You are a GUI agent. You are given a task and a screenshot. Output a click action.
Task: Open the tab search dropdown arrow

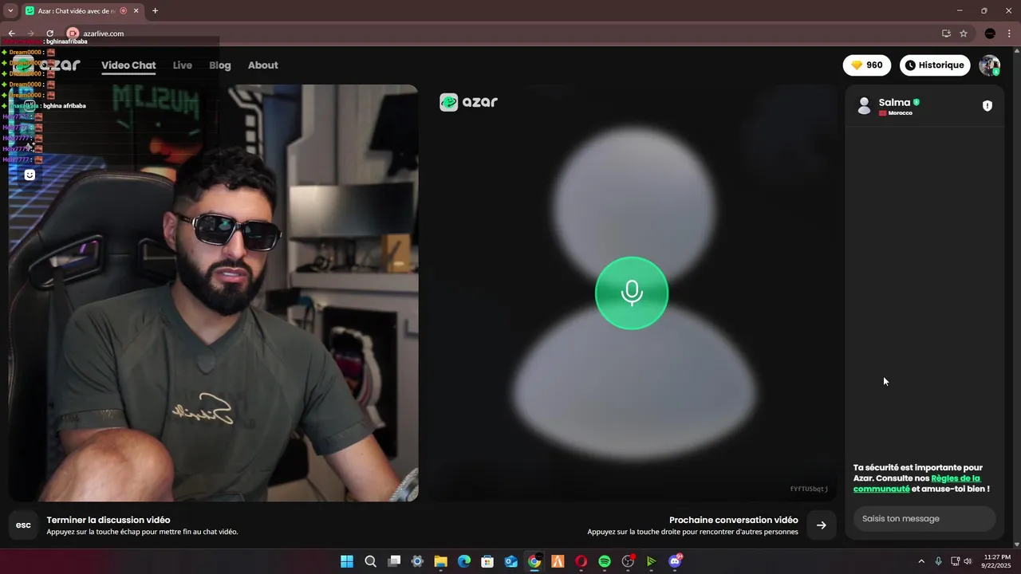click(10, 11)
